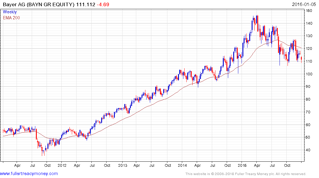Viewport: 319px width, 178px height.
Task: Click the Bayer AG chart title
Action: click(x=39, y=4)
